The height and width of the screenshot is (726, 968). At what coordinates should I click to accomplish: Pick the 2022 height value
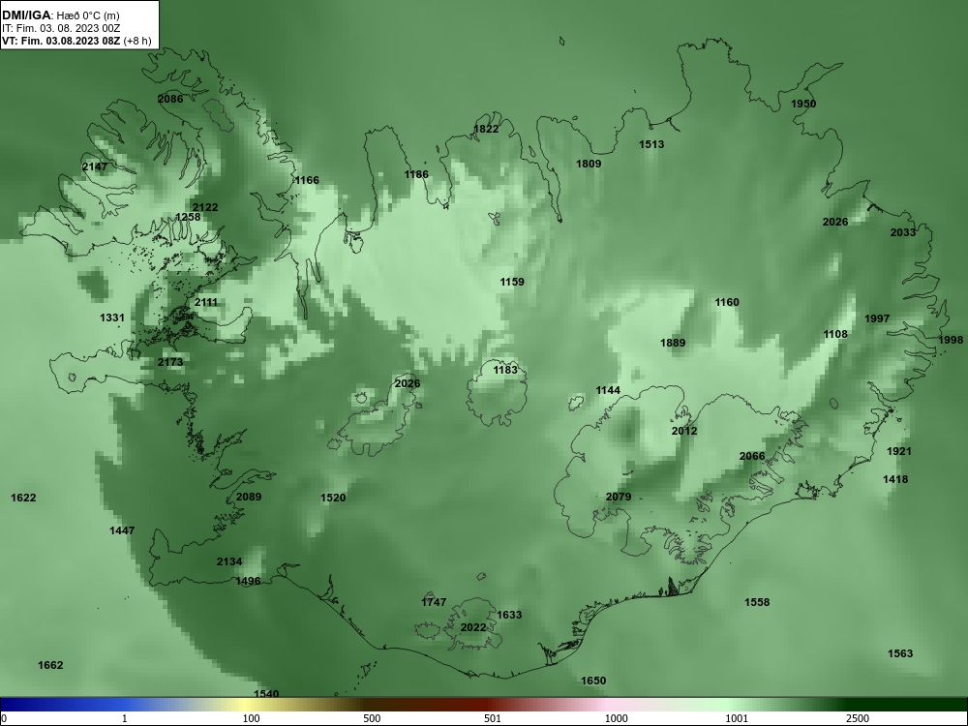click(473, 628)
